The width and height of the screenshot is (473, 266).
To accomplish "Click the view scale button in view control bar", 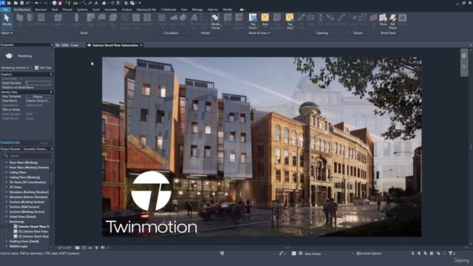I will [x=64, y=248].
